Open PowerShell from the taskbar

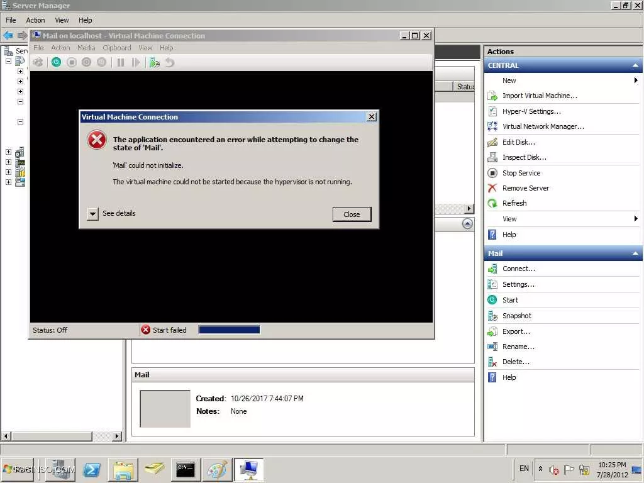point(92,470)
